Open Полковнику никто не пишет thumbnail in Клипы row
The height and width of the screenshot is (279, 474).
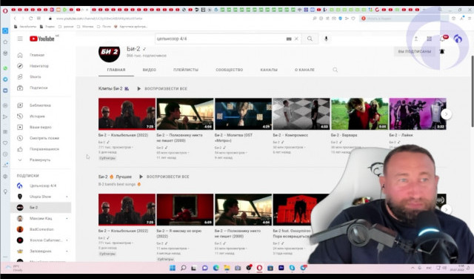click(185, 114)
